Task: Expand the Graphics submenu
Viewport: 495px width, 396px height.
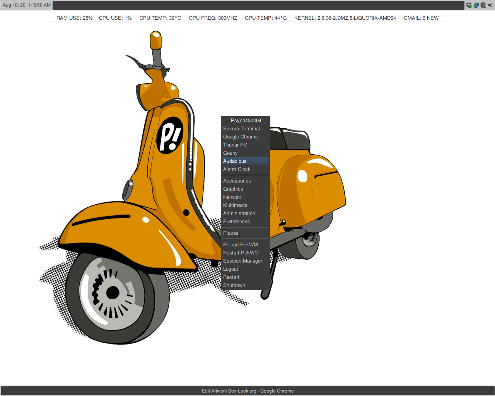Action: pos(245,189)
